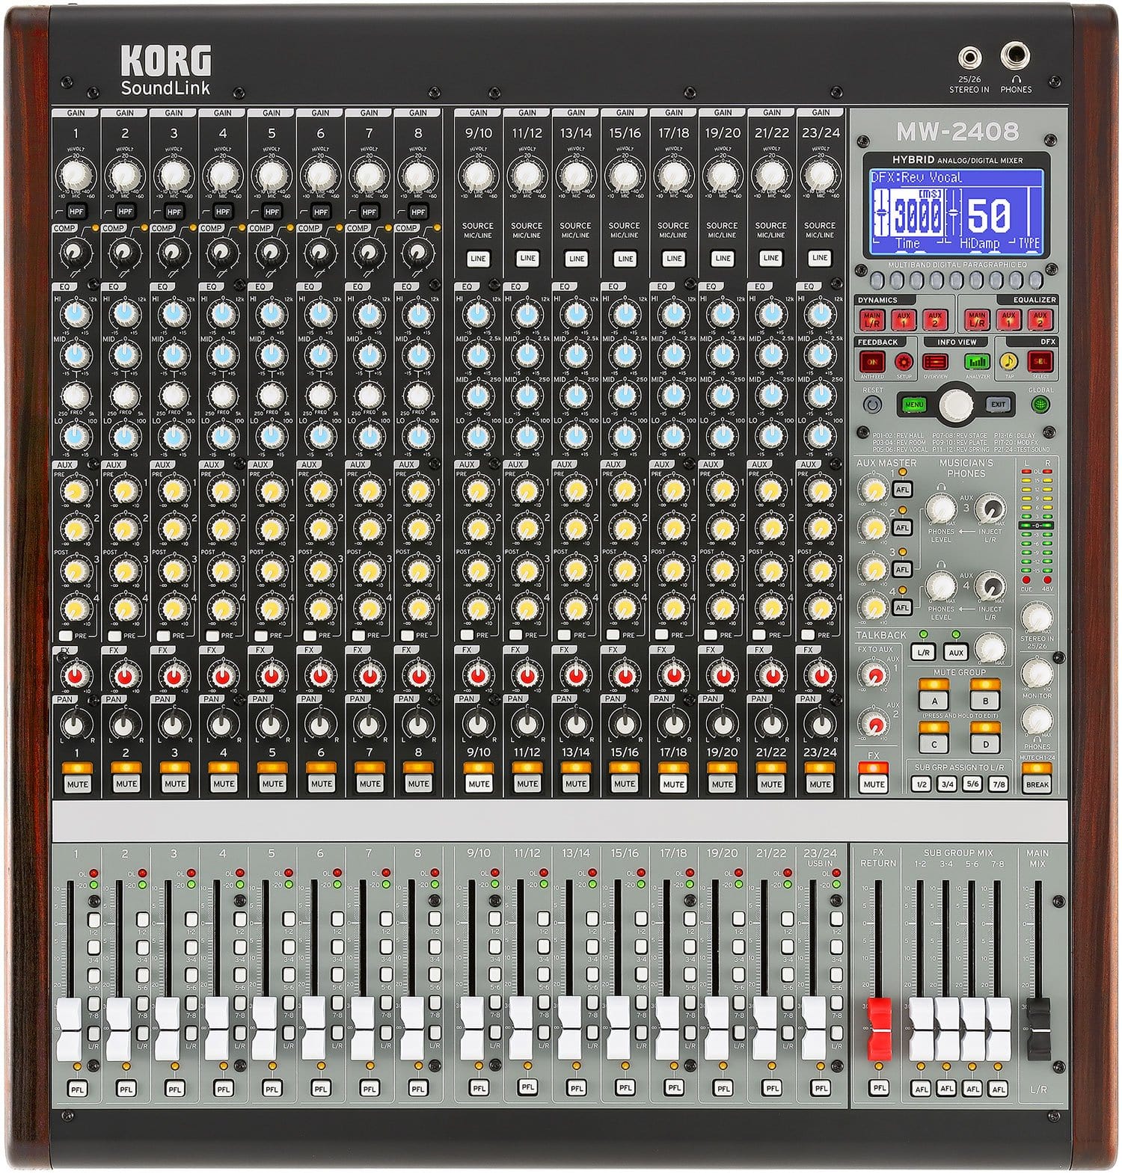Click the STEREO IN 25/26 level knob
1122x1174 pixels.
(x=1037, y=618)
